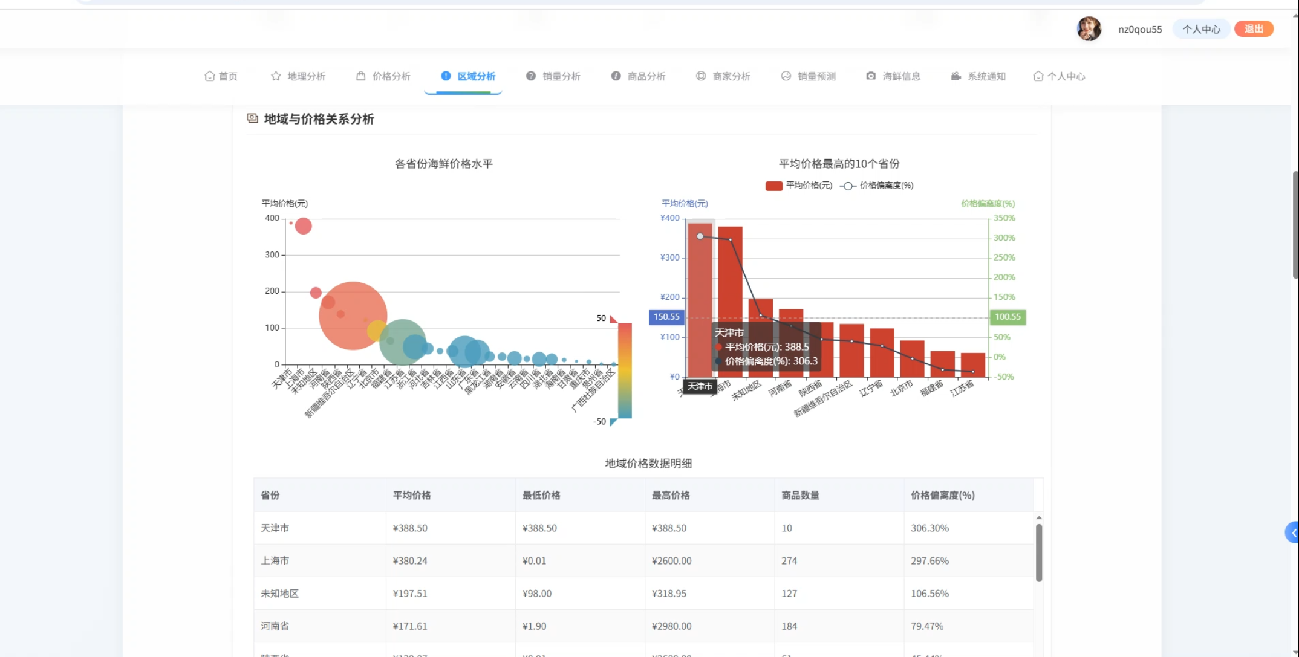Click the icon beside 系统通知
Viewport: 1299px width, 657px height.
(956, 76)
